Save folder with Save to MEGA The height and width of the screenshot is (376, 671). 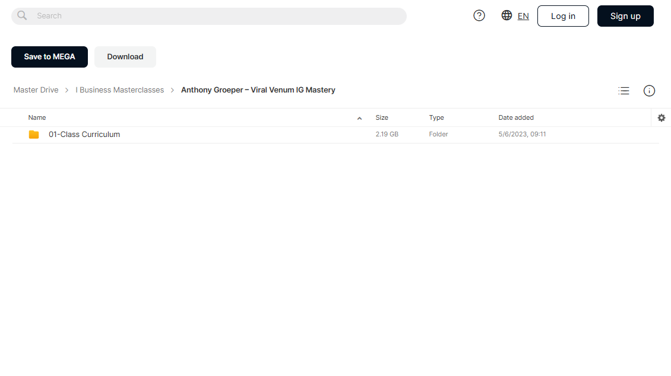(x=50, y=57)
